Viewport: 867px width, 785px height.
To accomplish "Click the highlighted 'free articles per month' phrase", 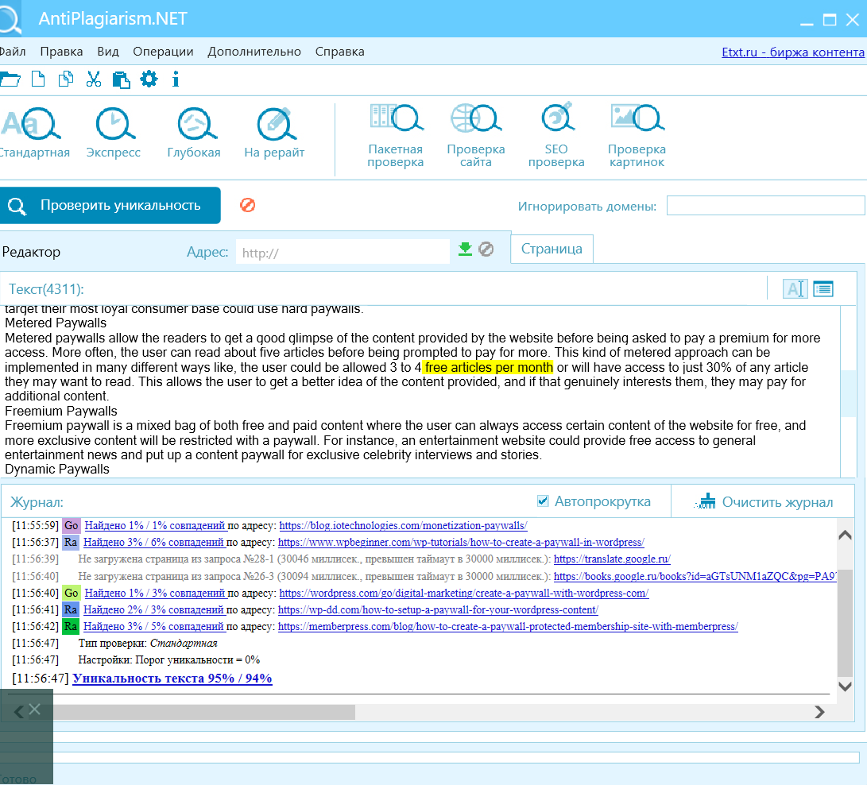I will point(489,368).
